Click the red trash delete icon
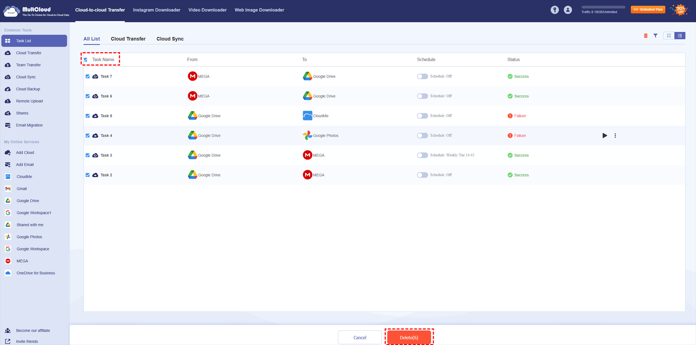The width and height of the screenshot is (696, 345). (646, 36)
